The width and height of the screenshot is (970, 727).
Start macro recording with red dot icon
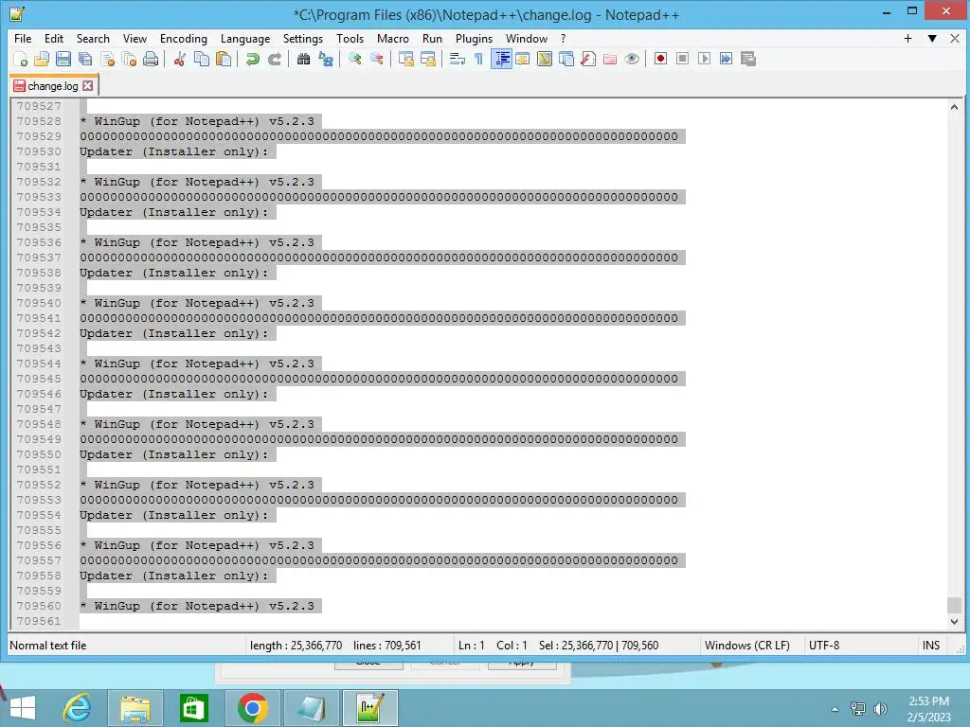coord(660,59)
